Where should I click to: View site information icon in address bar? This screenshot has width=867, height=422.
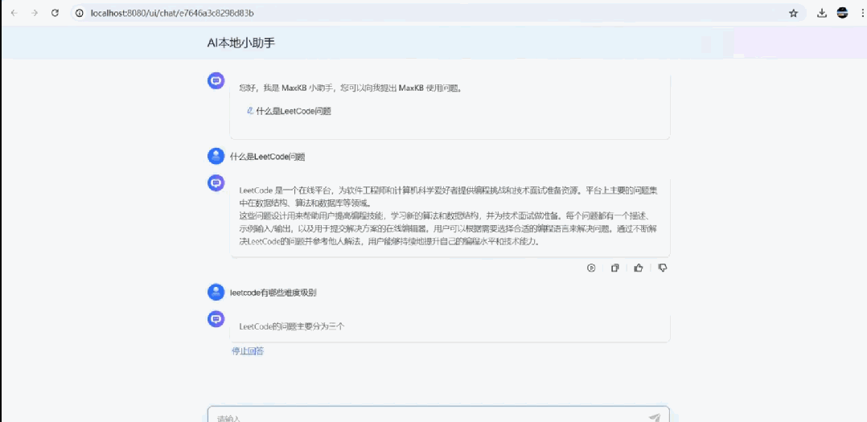(x=80, y=13)
